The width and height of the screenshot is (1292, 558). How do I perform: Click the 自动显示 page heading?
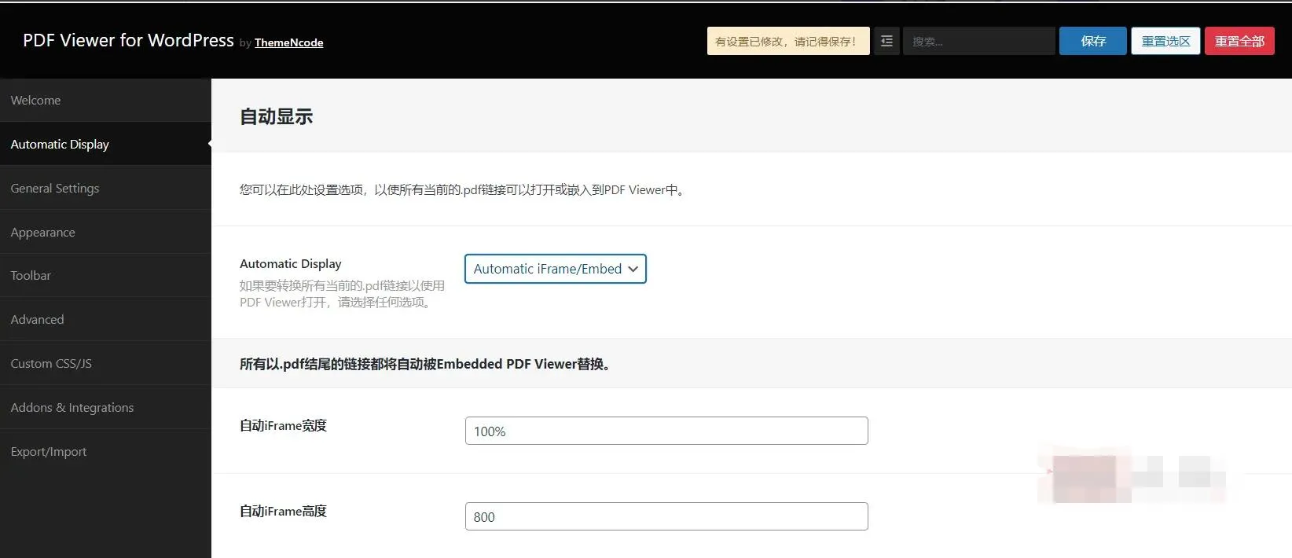[276, 116]
